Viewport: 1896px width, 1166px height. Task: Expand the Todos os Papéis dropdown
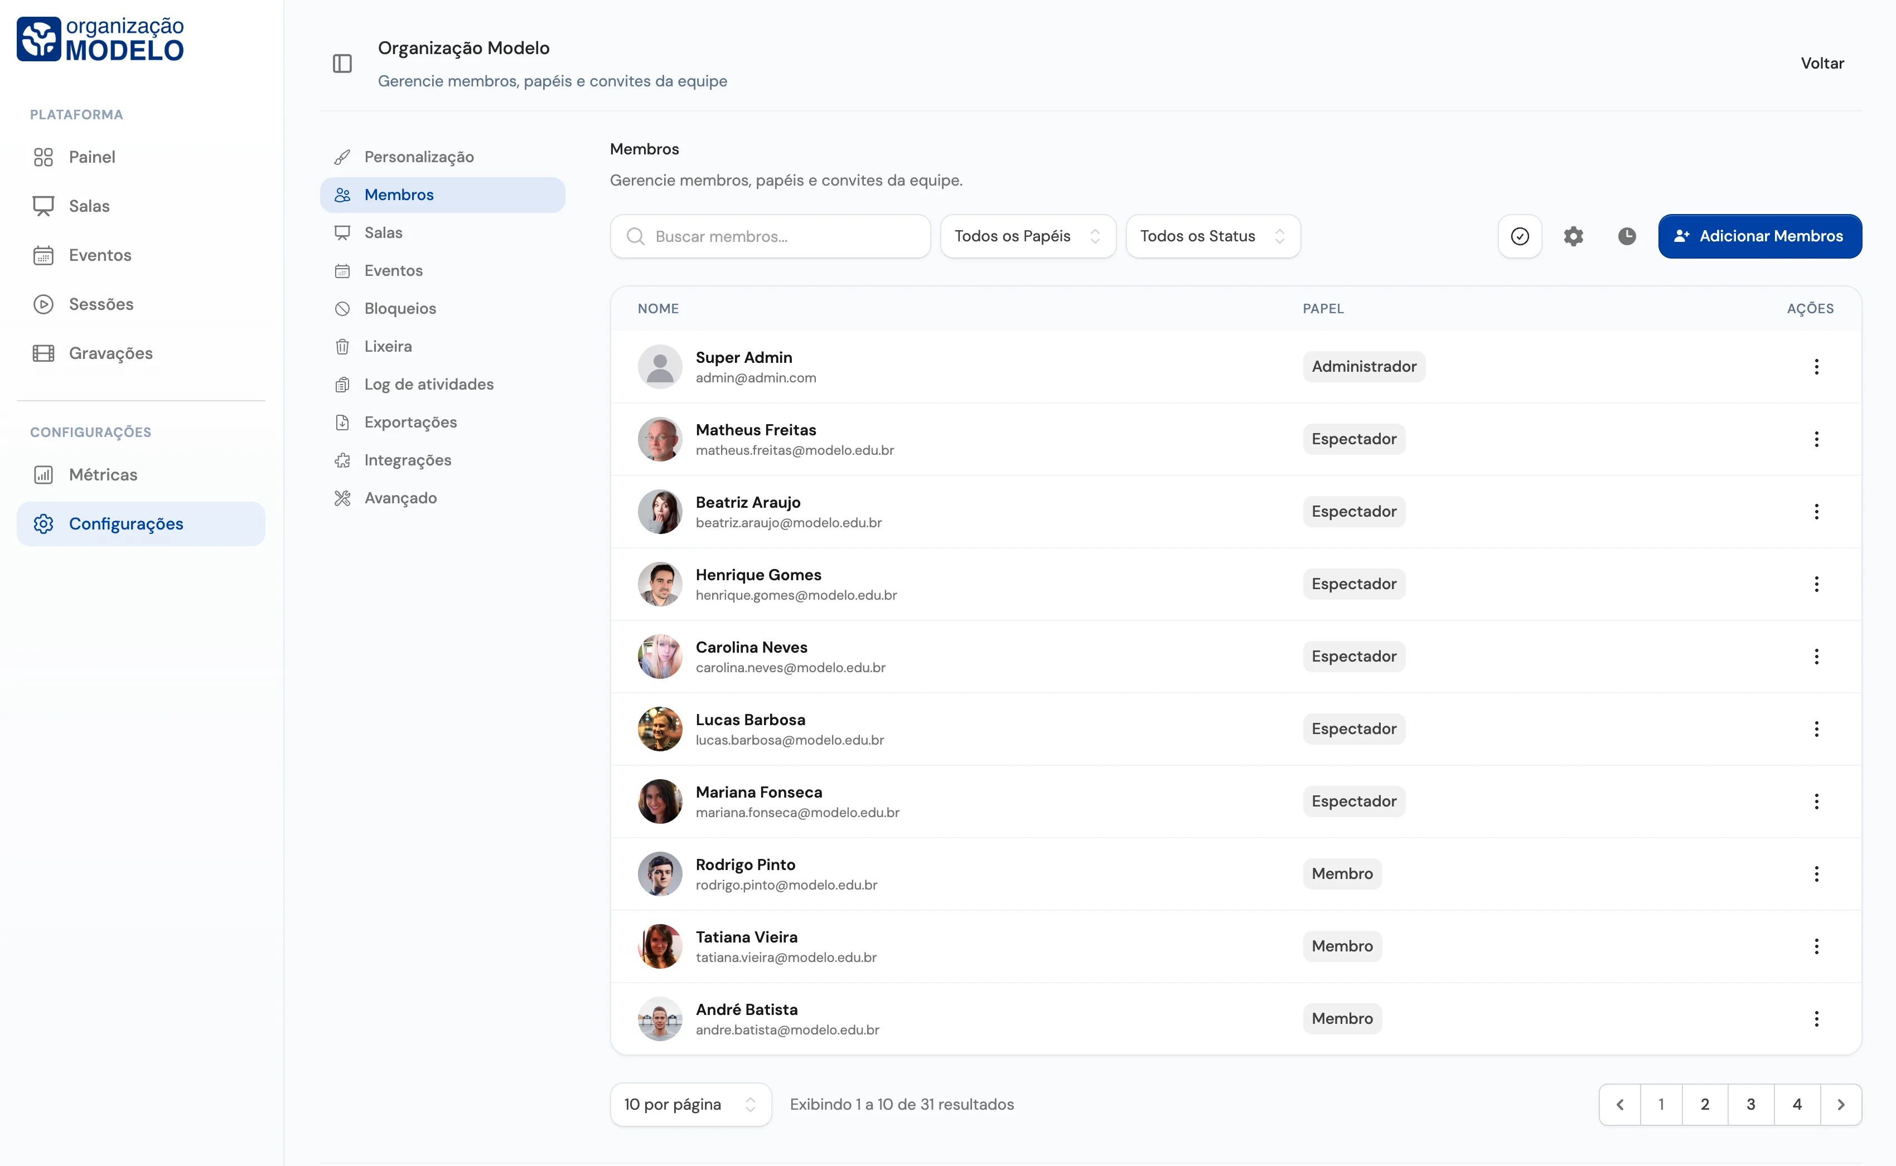pos(1027,236)
